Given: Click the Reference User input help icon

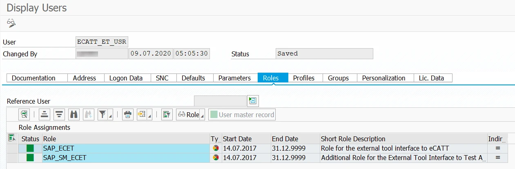Looking at the screenshot, I should 253,101.
